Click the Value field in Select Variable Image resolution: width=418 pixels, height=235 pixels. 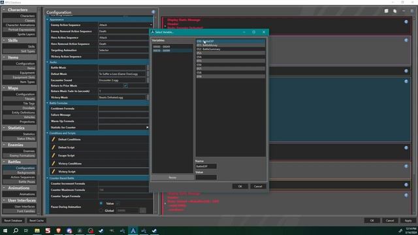coord(206,178)
